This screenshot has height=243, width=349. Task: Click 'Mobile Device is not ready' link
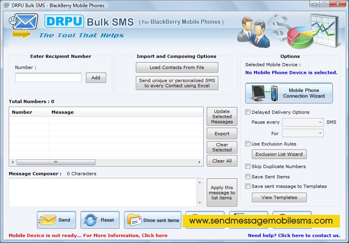pyautogui.click(x=88, y=235)
